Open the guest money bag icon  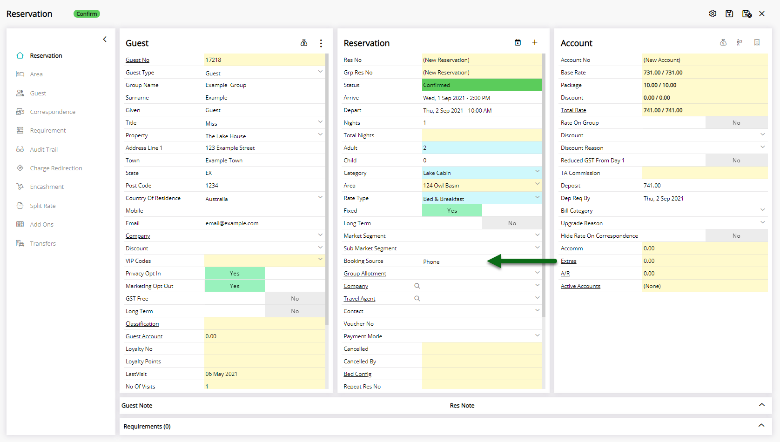304,43
